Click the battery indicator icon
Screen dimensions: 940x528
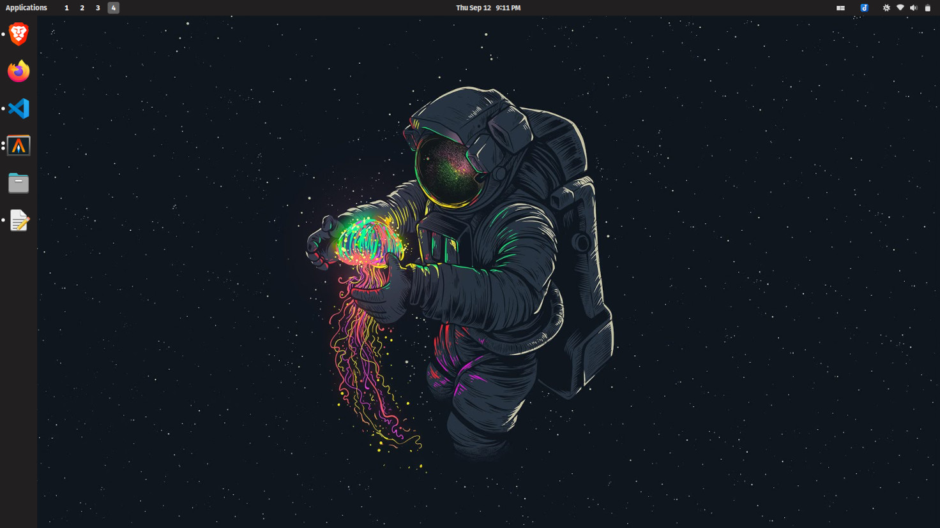928,8
